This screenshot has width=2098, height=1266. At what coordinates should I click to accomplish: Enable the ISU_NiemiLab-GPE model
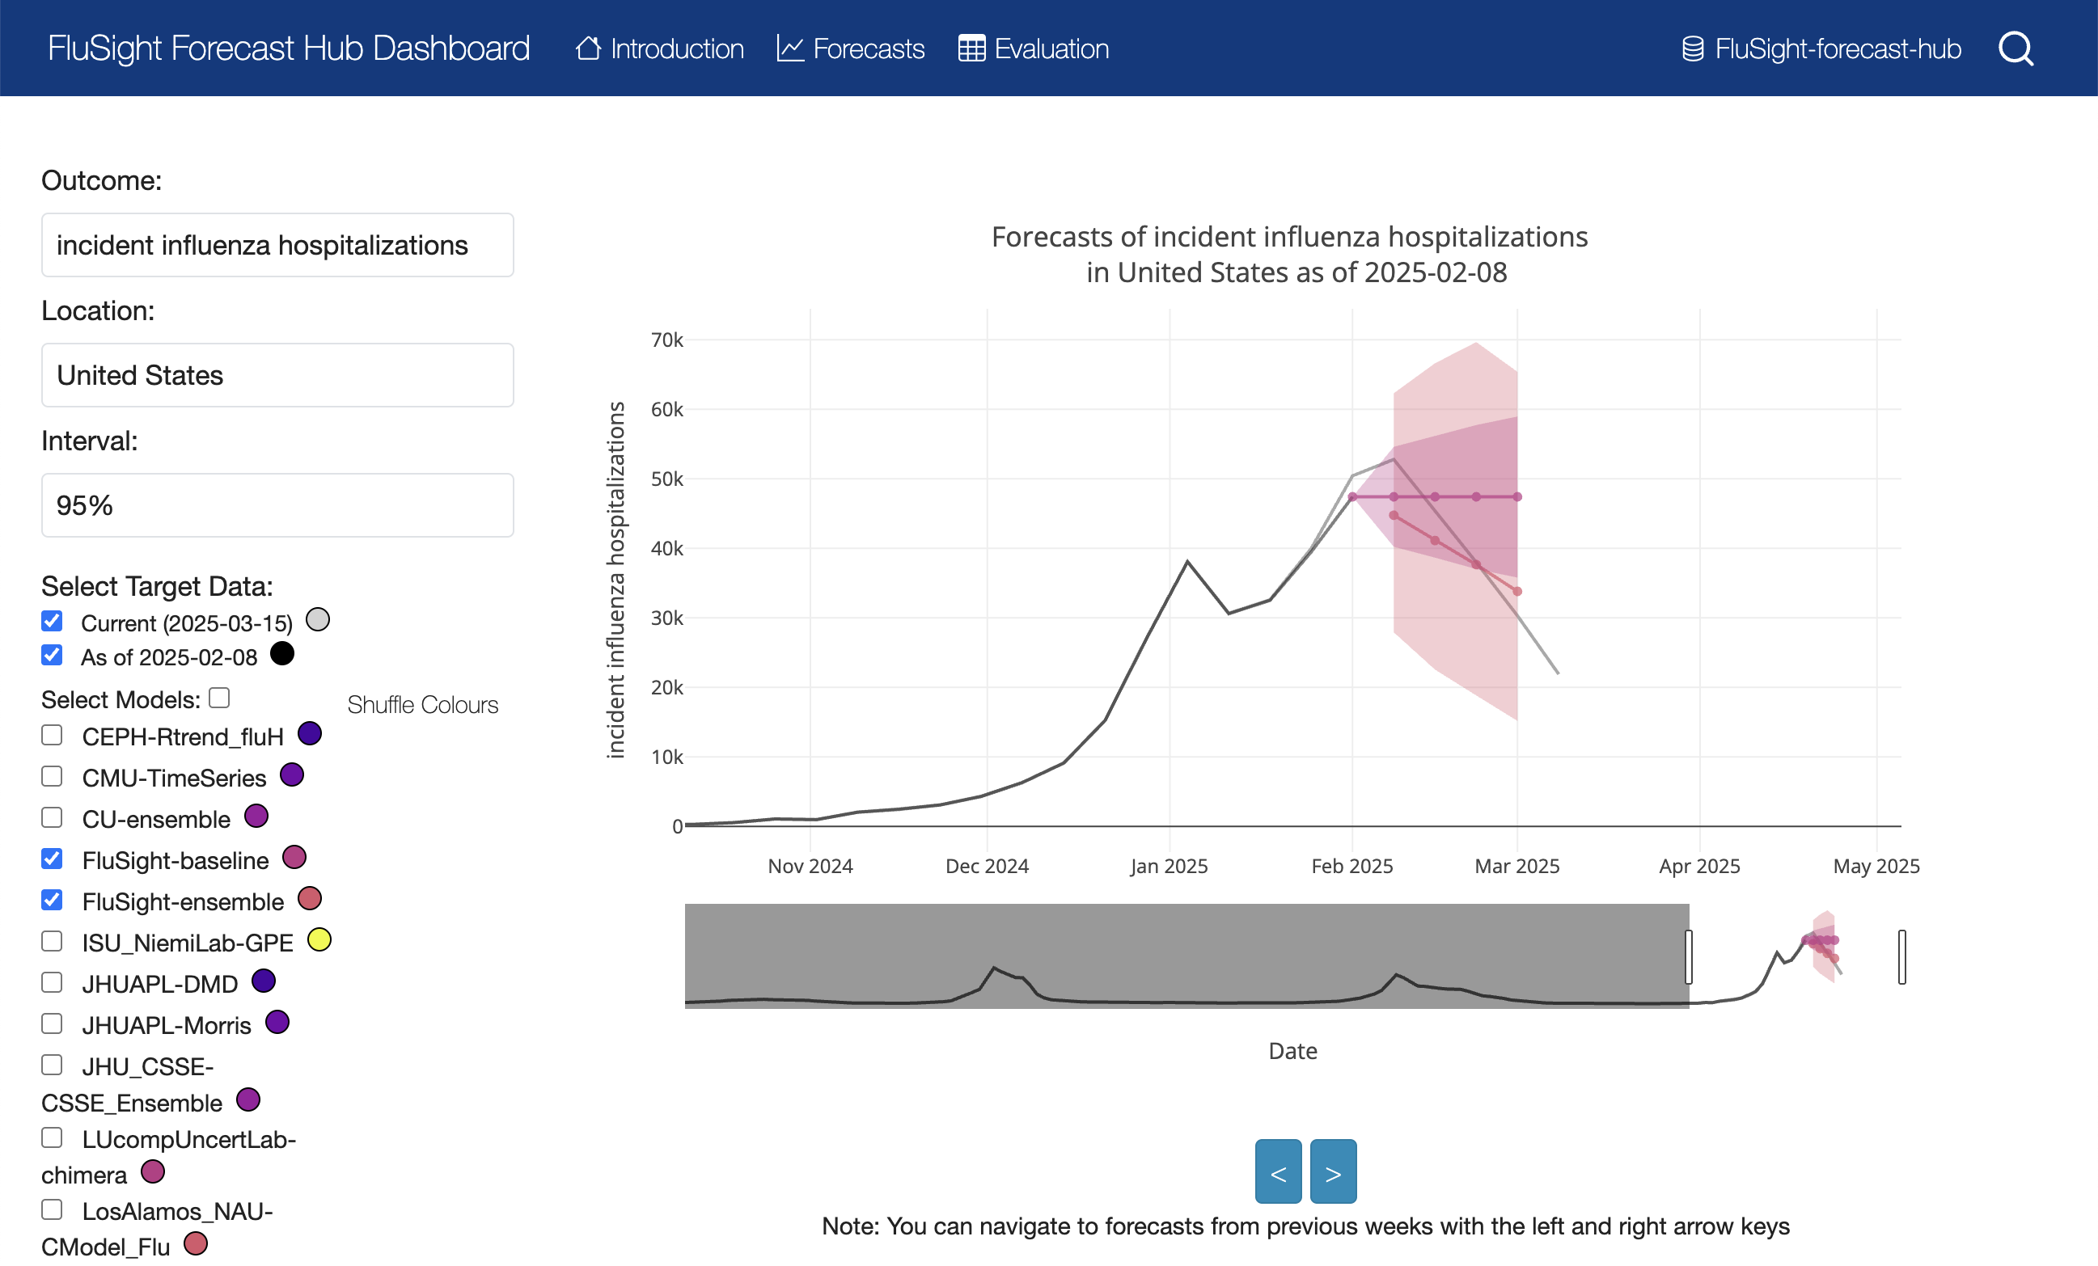(52, 941)
